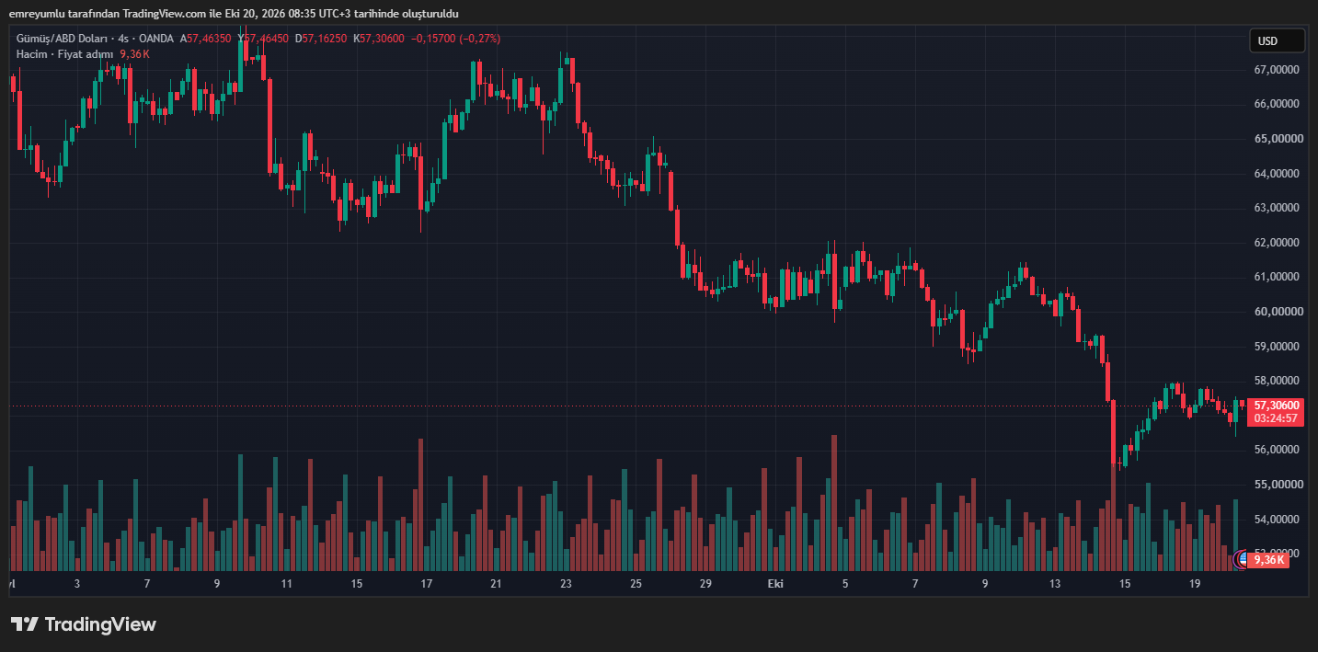Click the 13 date label on time axis
The width and height of the screenshot is (1318, 652).
(x=1055, y=584)
